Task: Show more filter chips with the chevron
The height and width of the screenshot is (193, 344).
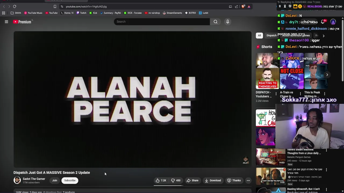Action: pyautogui.click(x=324, y=35)
